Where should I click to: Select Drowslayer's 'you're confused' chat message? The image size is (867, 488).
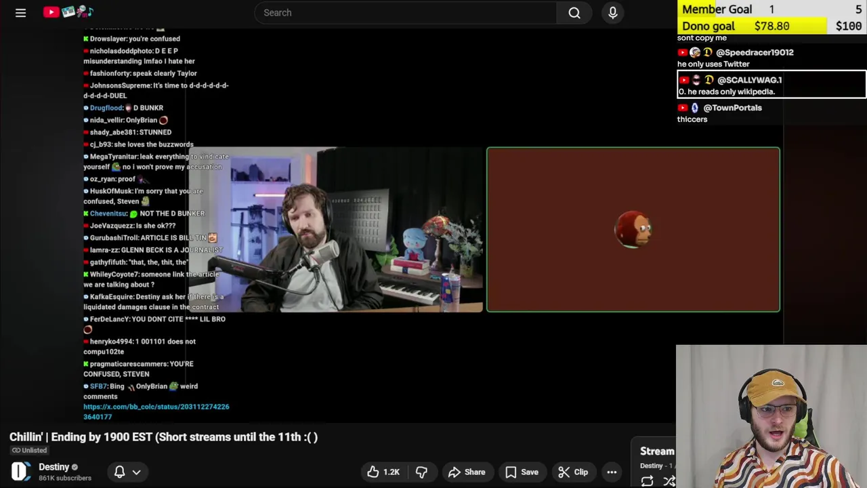point(132,39)
